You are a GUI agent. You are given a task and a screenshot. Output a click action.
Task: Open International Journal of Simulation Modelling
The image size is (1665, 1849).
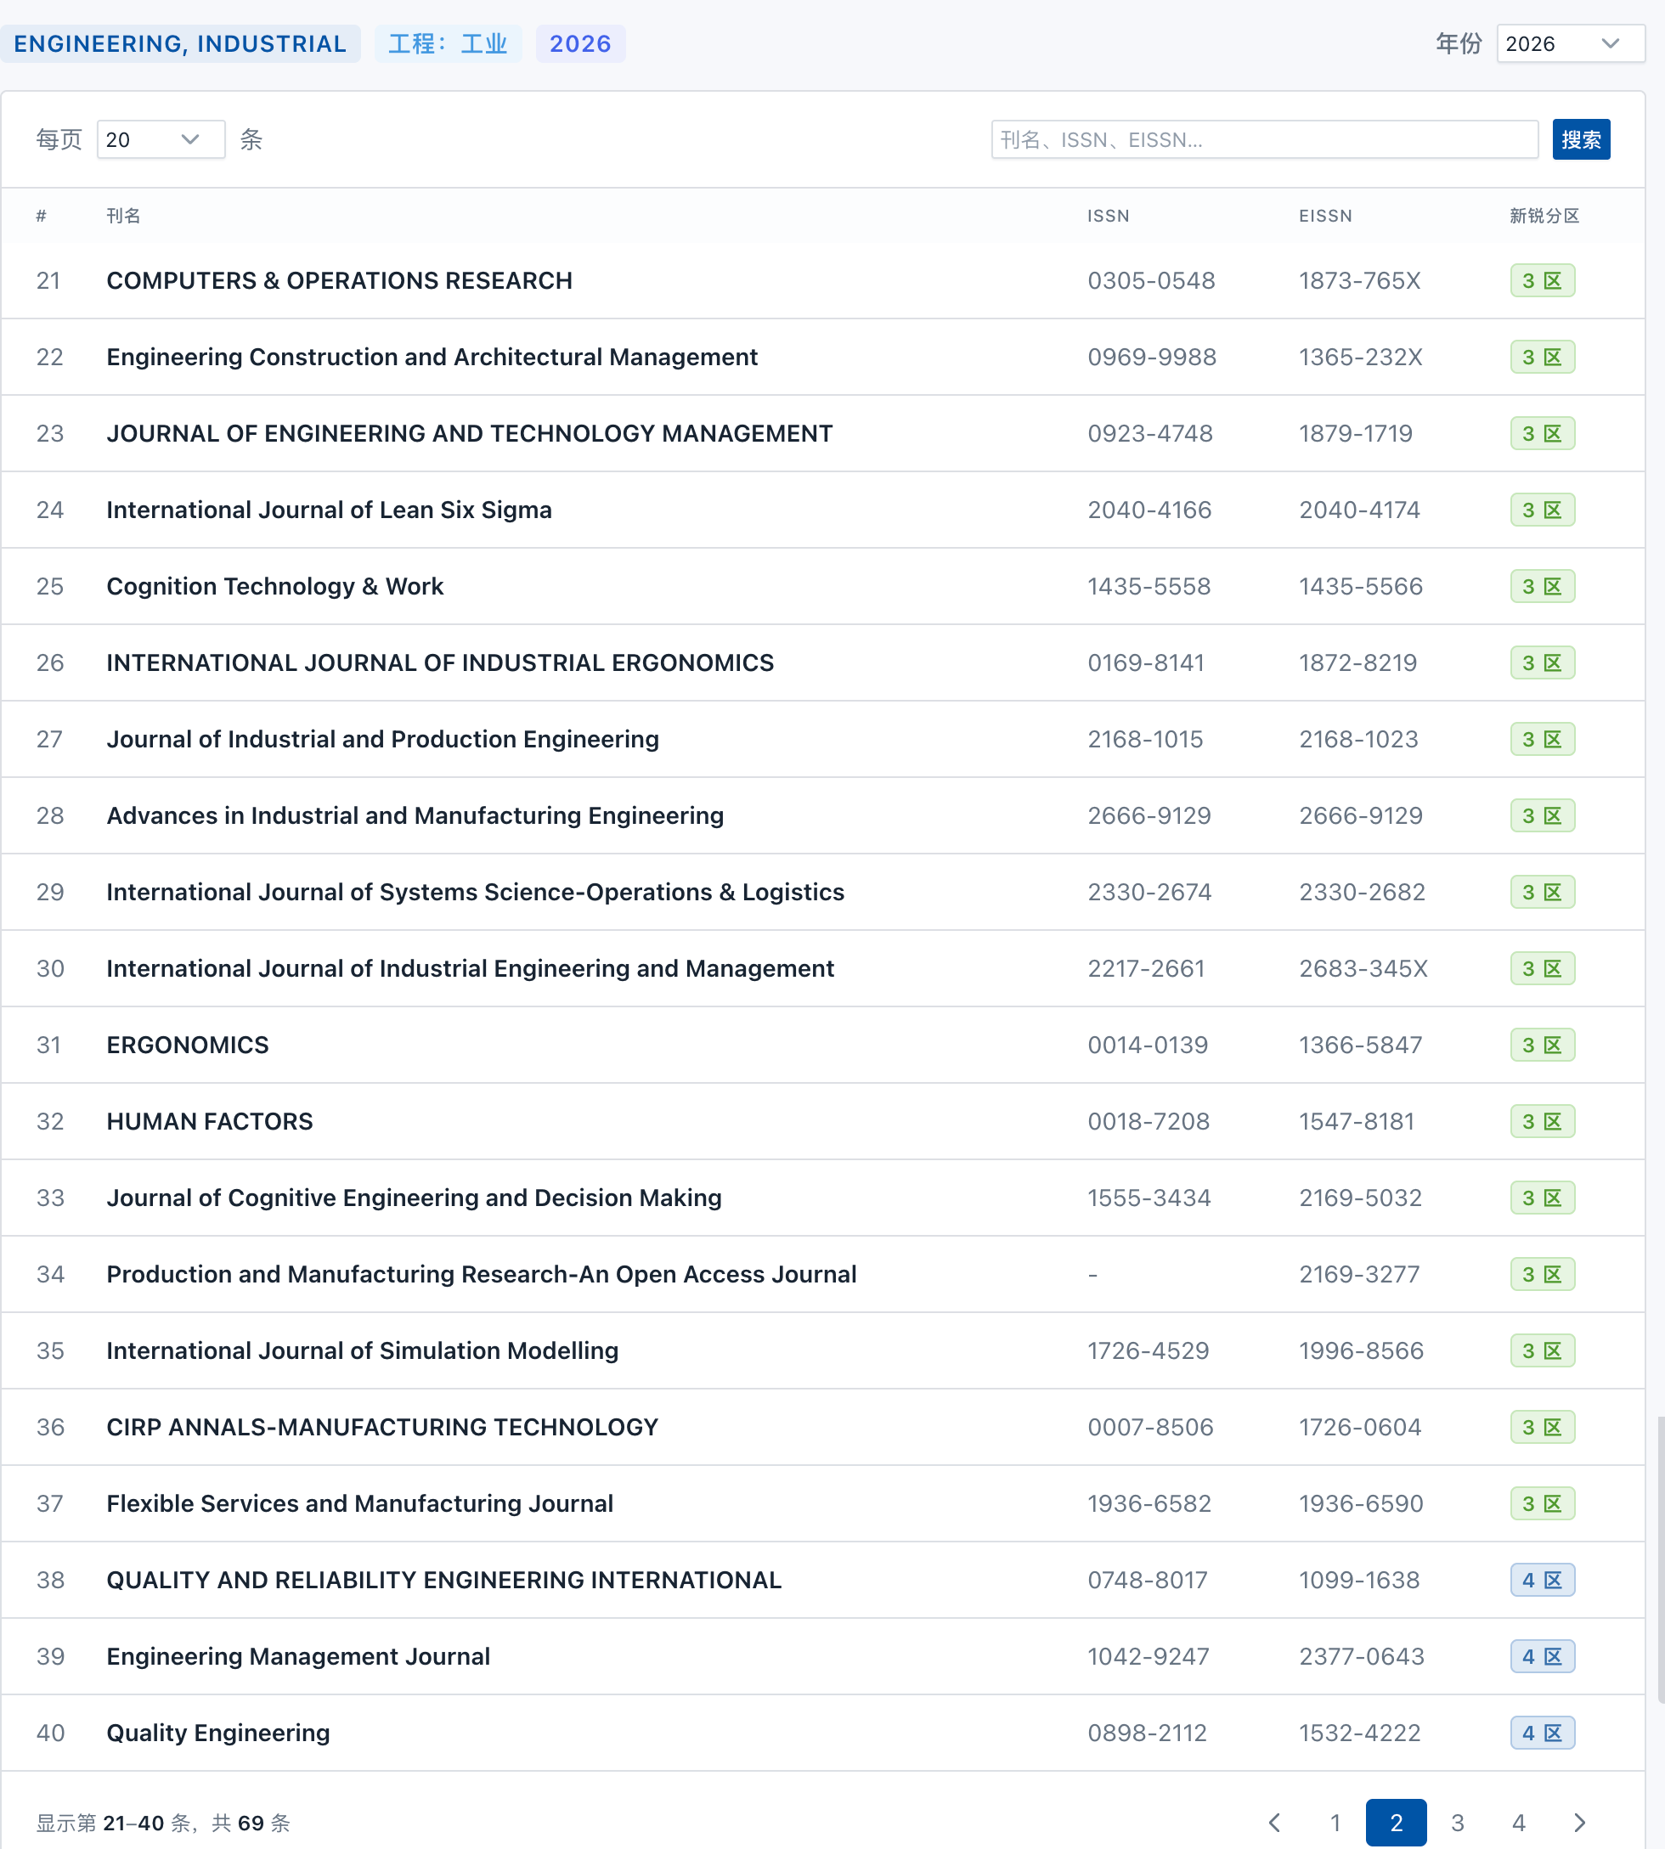(x=362, y=1350)
